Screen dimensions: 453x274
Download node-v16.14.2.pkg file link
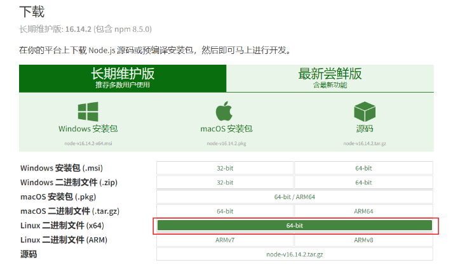click(x=226, y=143)
